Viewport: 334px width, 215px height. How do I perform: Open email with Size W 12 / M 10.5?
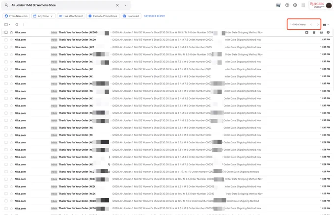pos(167,201)
